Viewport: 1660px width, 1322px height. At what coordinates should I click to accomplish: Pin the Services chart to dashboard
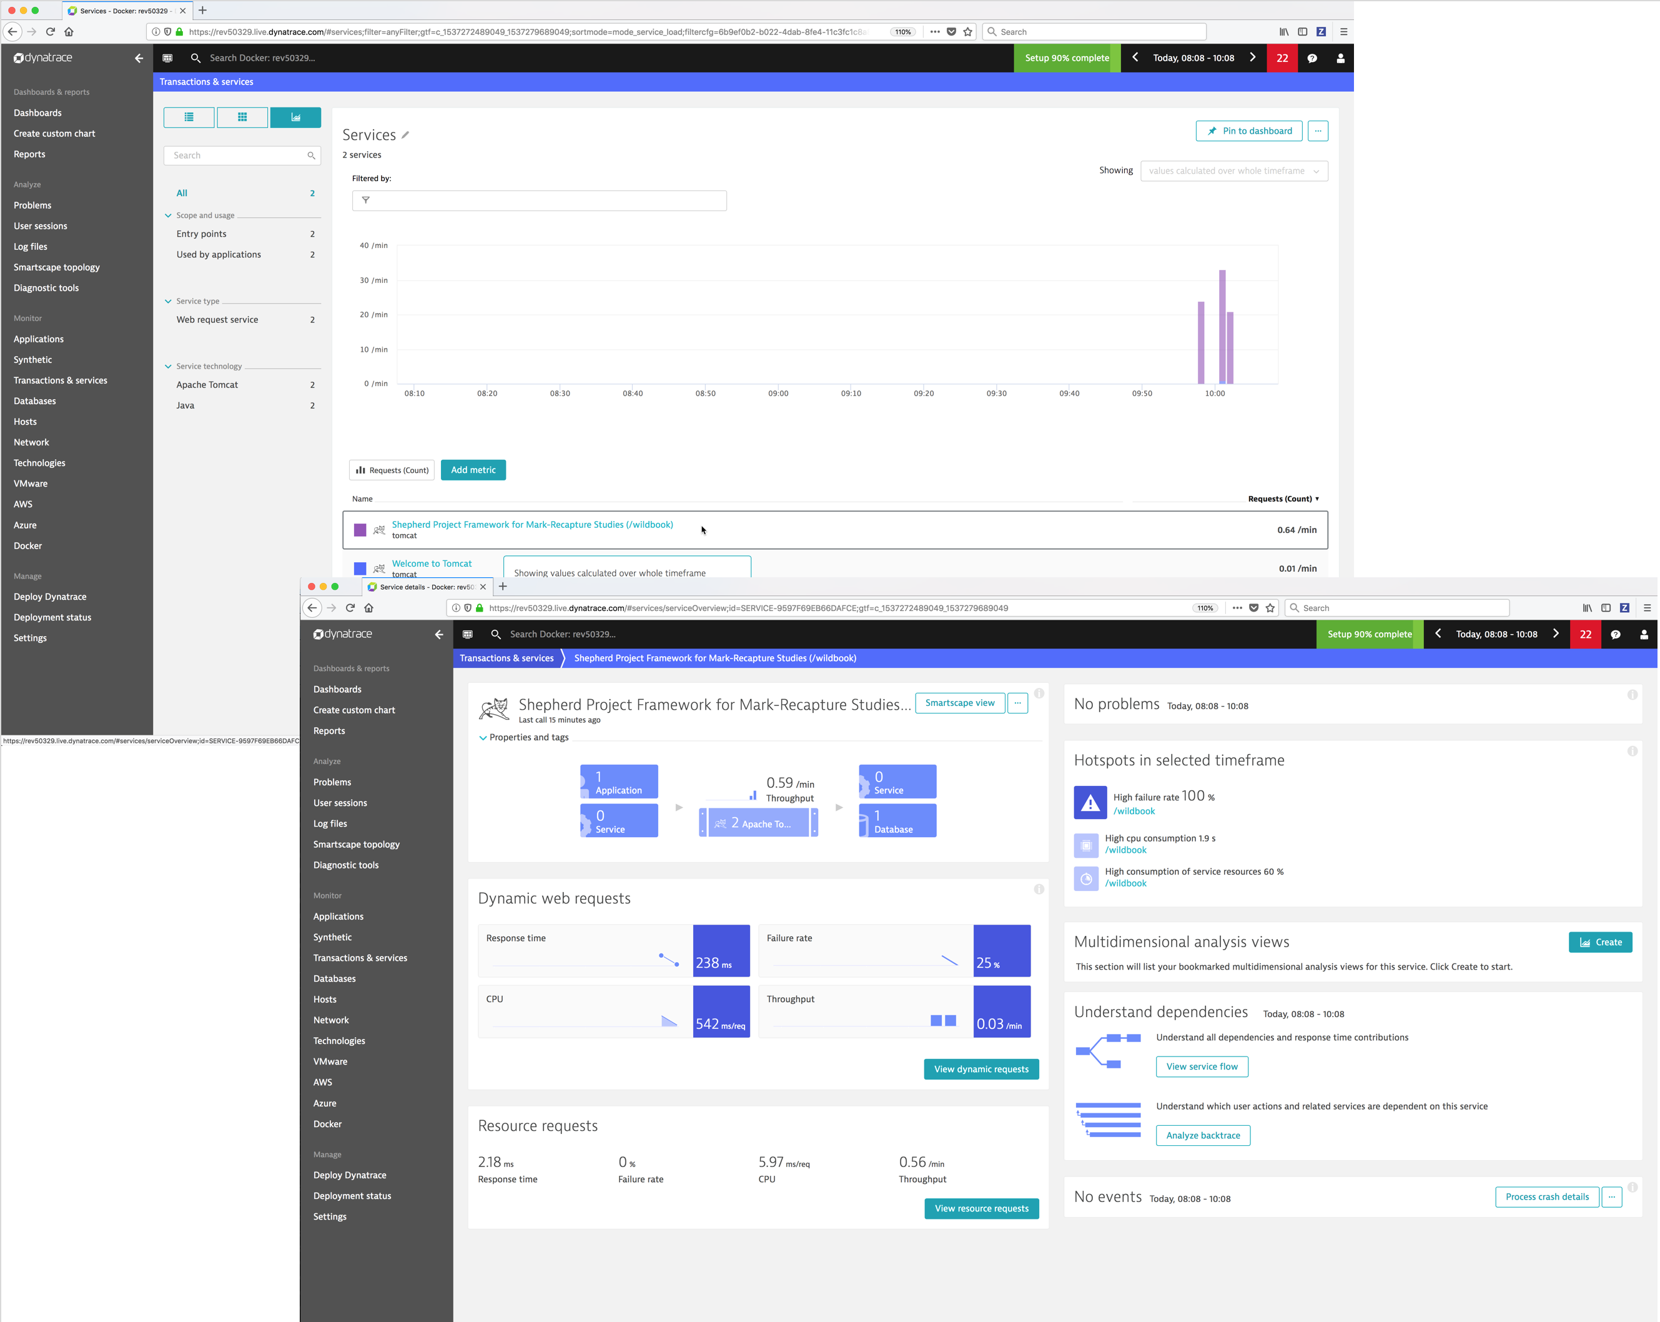click(x=1249, y=131)
